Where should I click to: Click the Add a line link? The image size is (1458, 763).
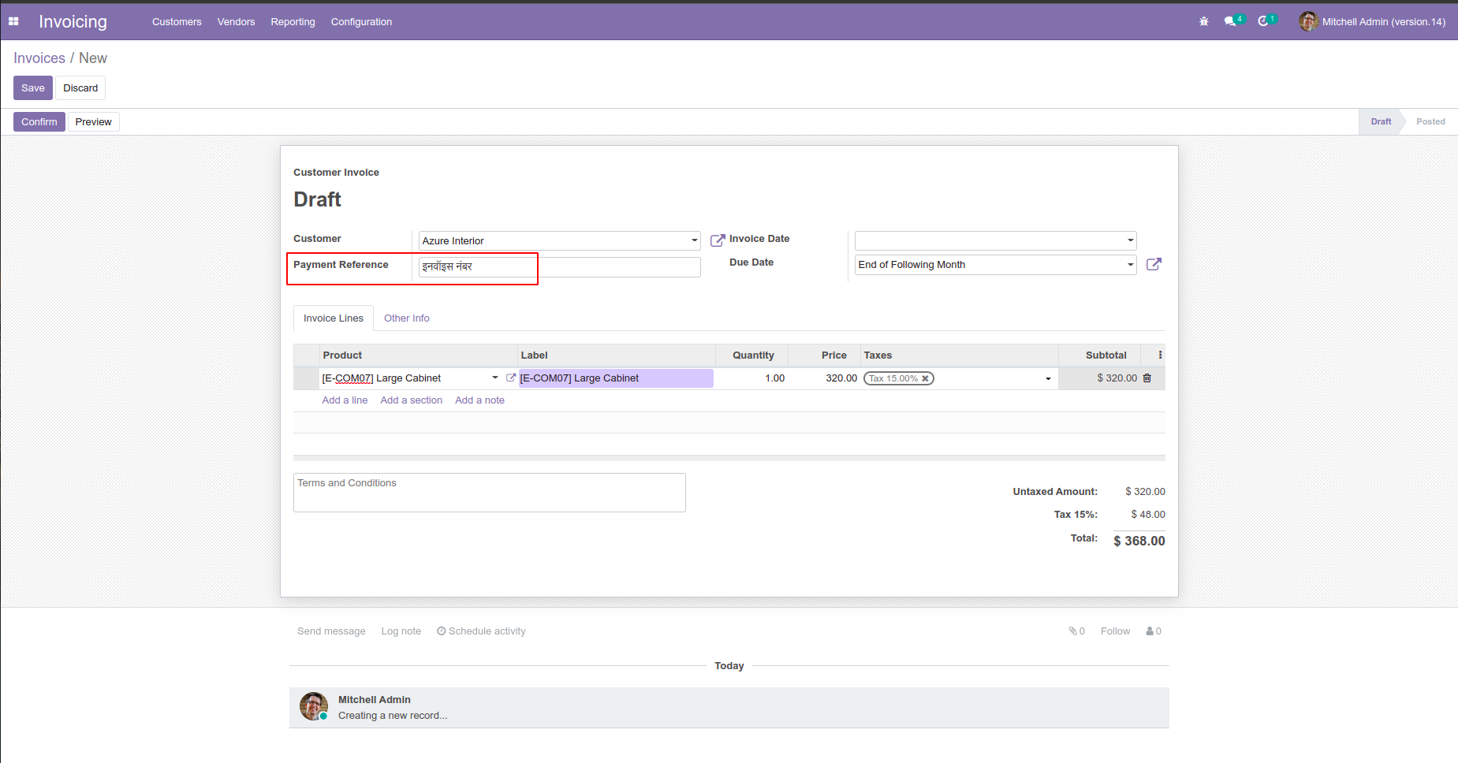345,400
